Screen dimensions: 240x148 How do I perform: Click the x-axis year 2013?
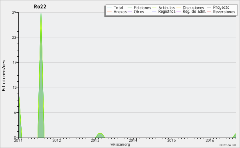click(x=95, y=140)
